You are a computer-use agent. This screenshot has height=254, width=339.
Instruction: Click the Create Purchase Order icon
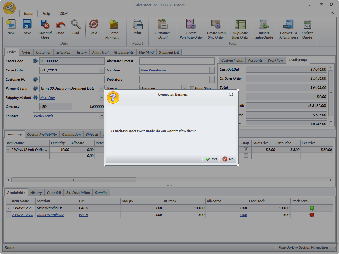click(x=191, y=25)
